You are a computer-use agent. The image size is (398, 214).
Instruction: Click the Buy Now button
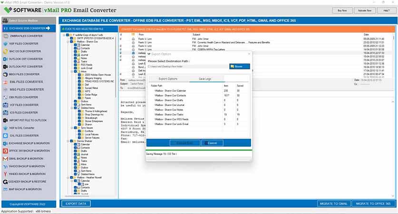[342, 10]
